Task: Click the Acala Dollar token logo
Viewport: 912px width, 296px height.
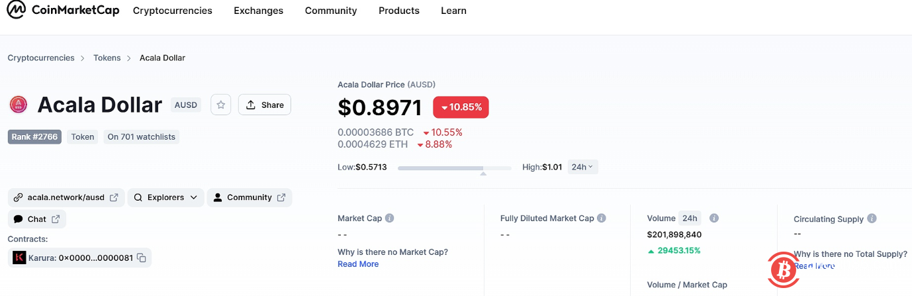Action: coord(18,105)
